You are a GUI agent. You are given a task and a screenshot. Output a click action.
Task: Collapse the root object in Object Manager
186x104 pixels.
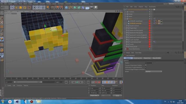[x=124, y=10]
